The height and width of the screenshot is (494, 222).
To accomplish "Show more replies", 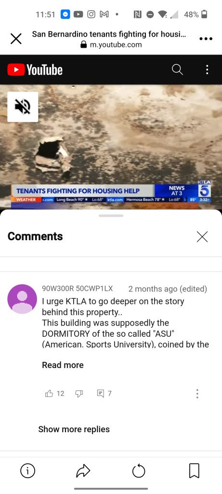I will click(x=74, y=429).
